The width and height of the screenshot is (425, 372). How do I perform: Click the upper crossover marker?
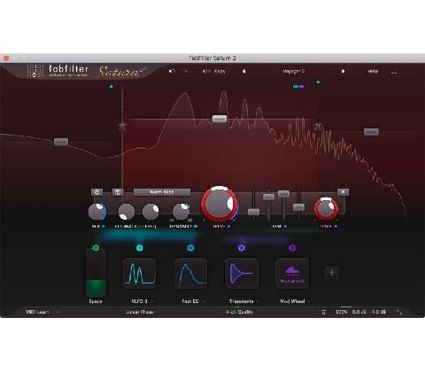pos(318,127)
